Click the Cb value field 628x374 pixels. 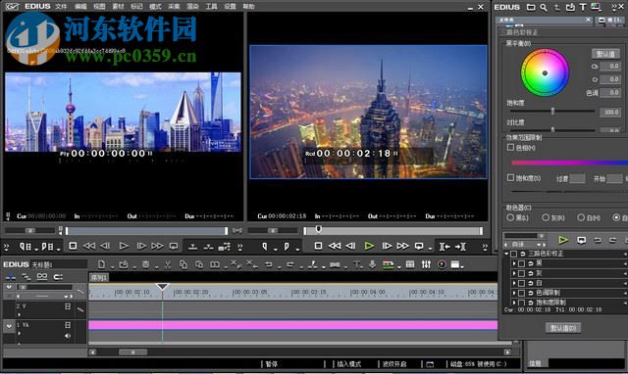point(610,66)
